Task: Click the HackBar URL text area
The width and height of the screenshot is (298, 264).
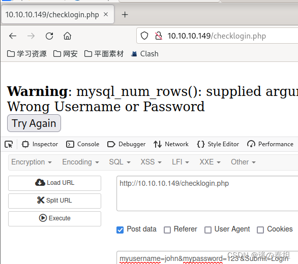Action: (207, 193)
